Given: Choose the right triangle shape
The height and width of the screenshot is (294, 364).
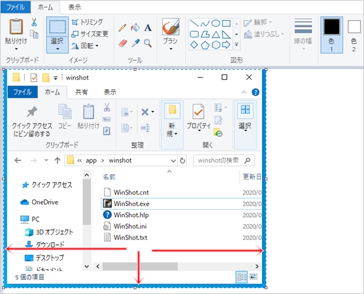Looking at the screenshot, I should click(x=226, y=35).
